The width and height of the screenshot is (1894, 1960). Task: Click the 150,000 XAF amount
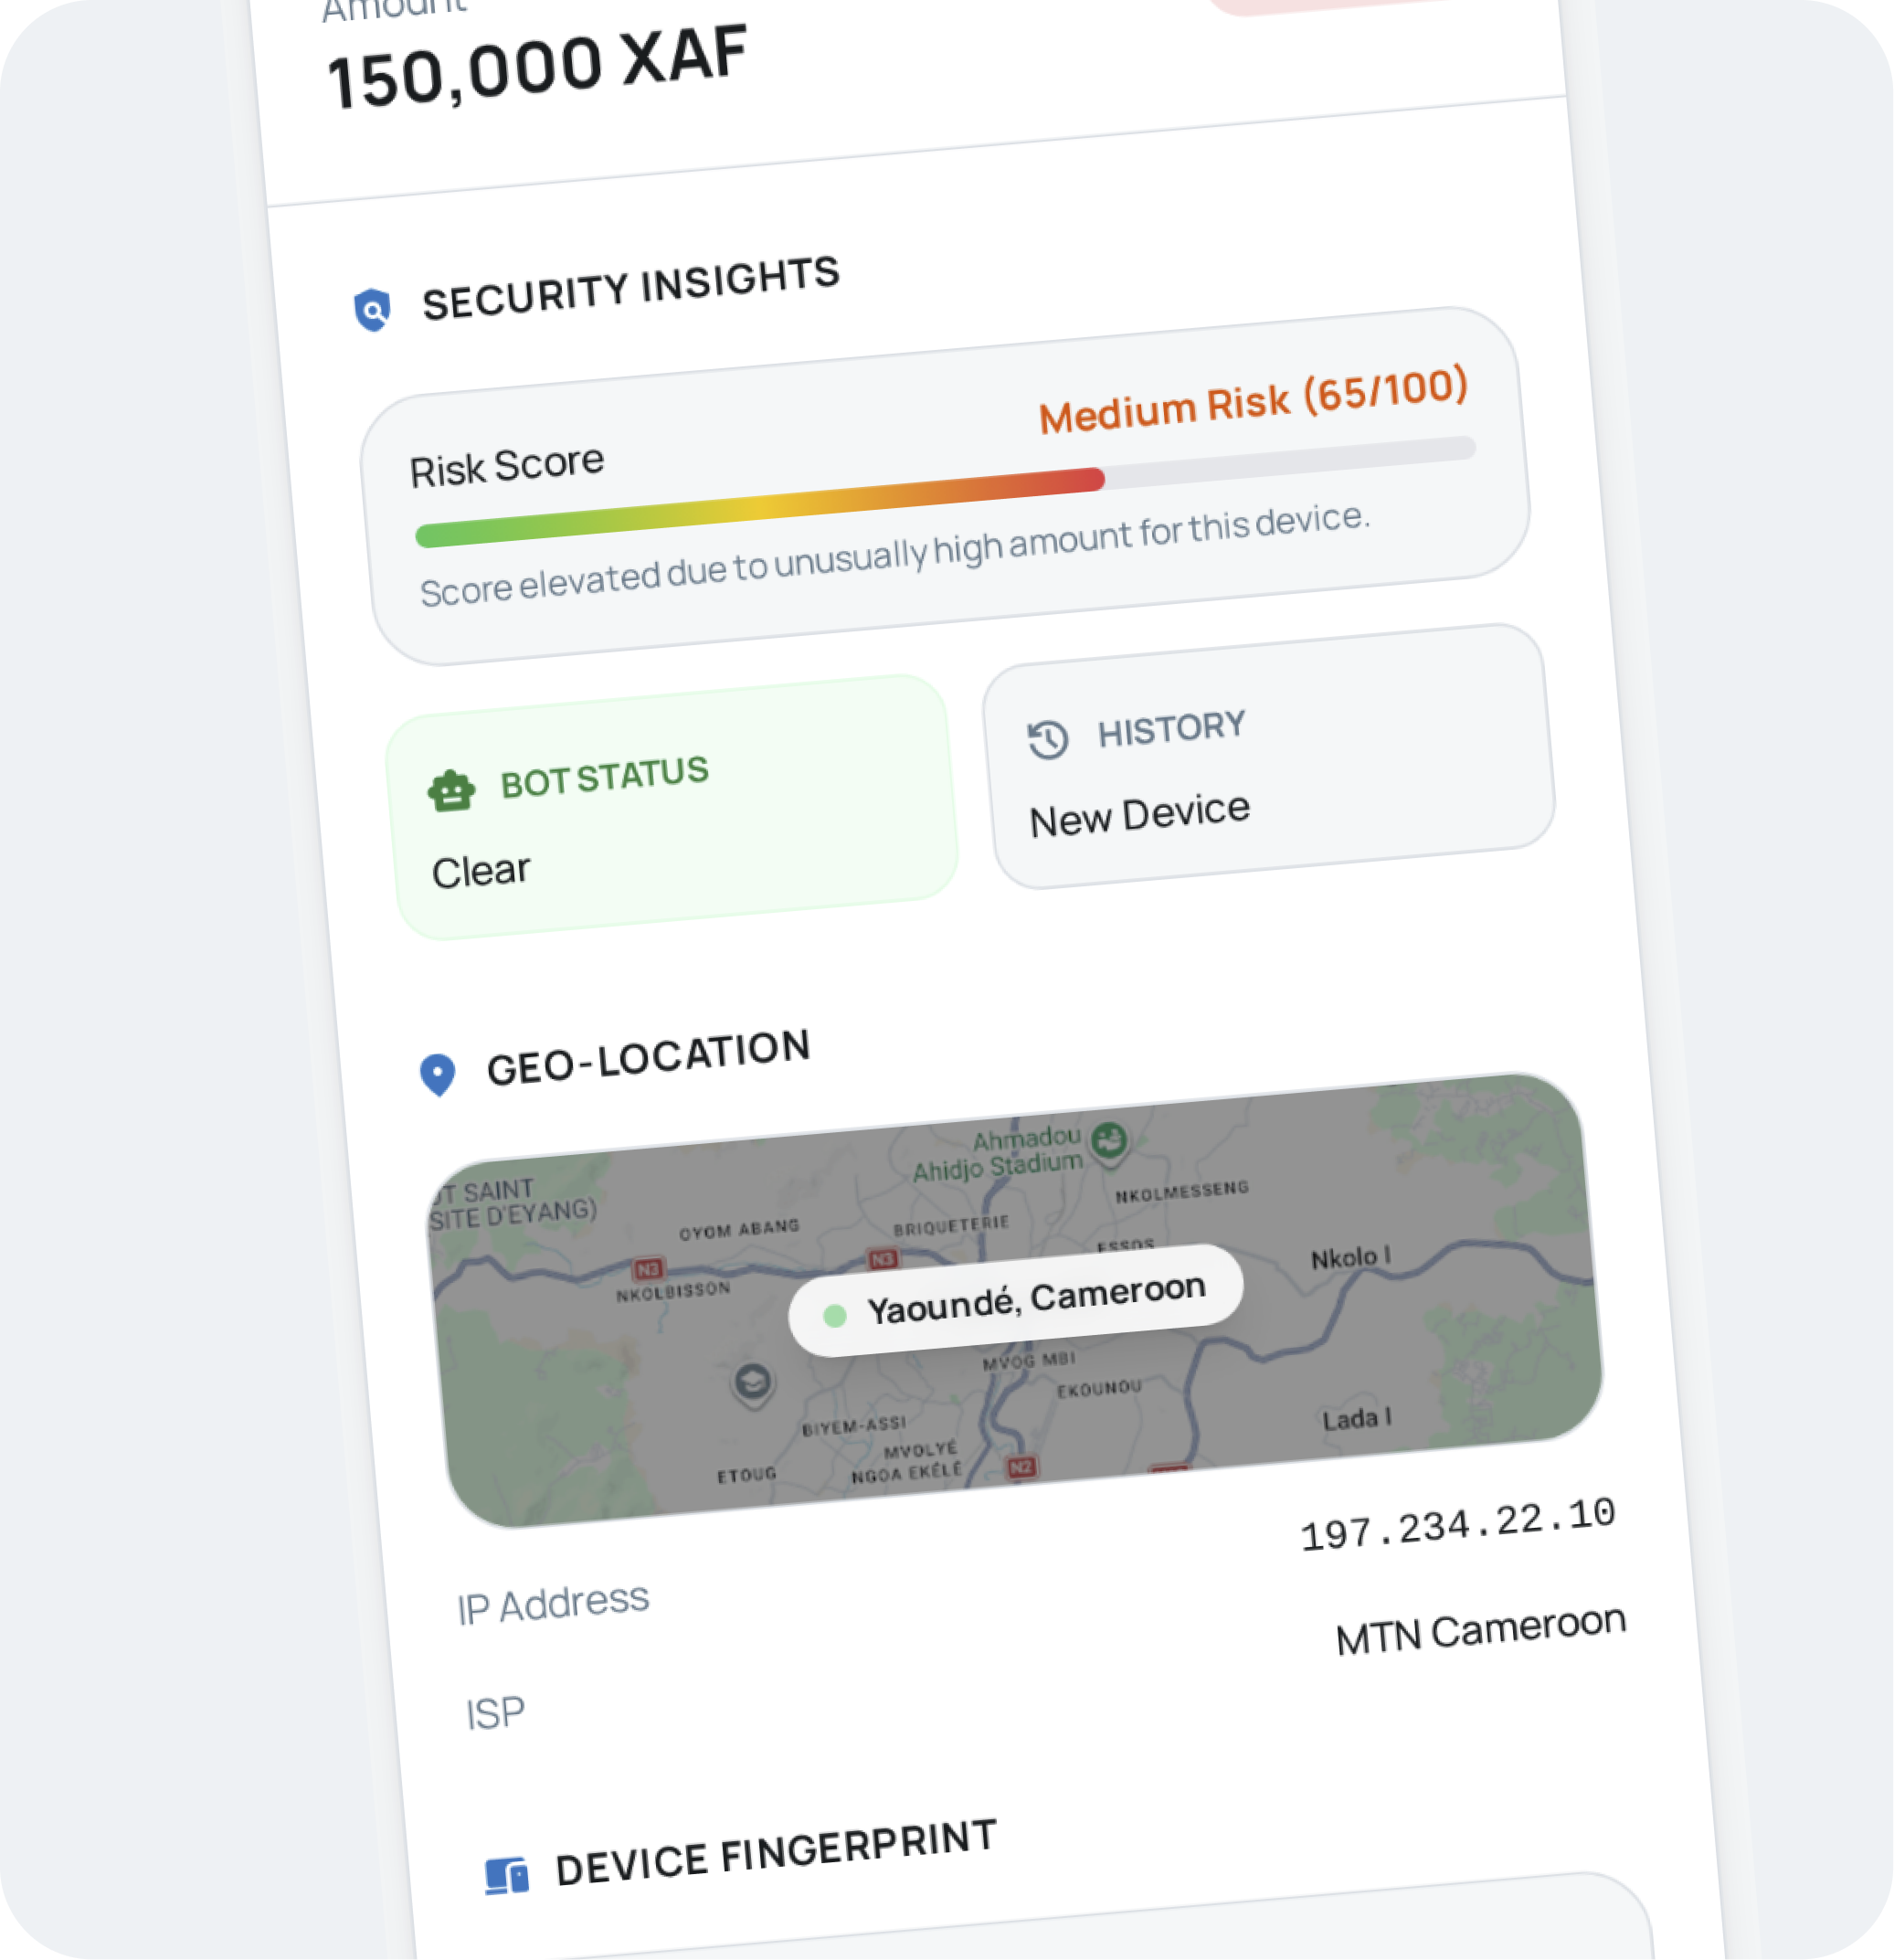537,68
